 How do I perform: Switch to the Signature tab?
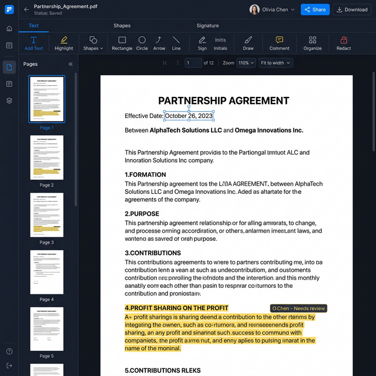(207, 26)
